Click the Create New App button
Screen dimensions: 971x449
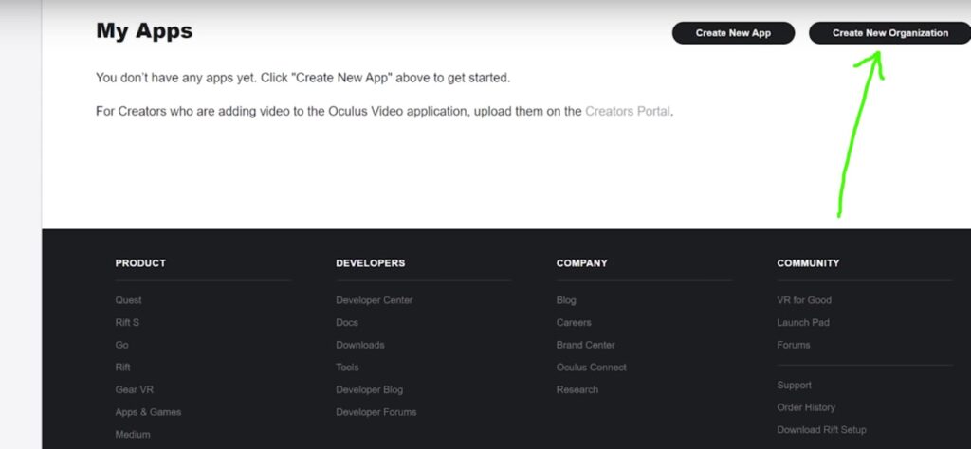click(733, 33)
